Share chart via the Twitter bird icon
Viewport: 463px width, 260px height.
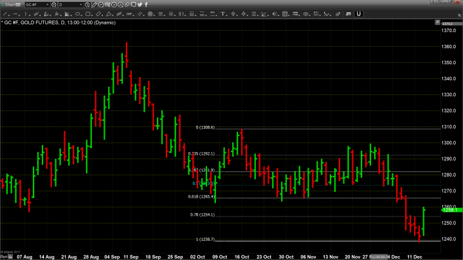(140, 4)
